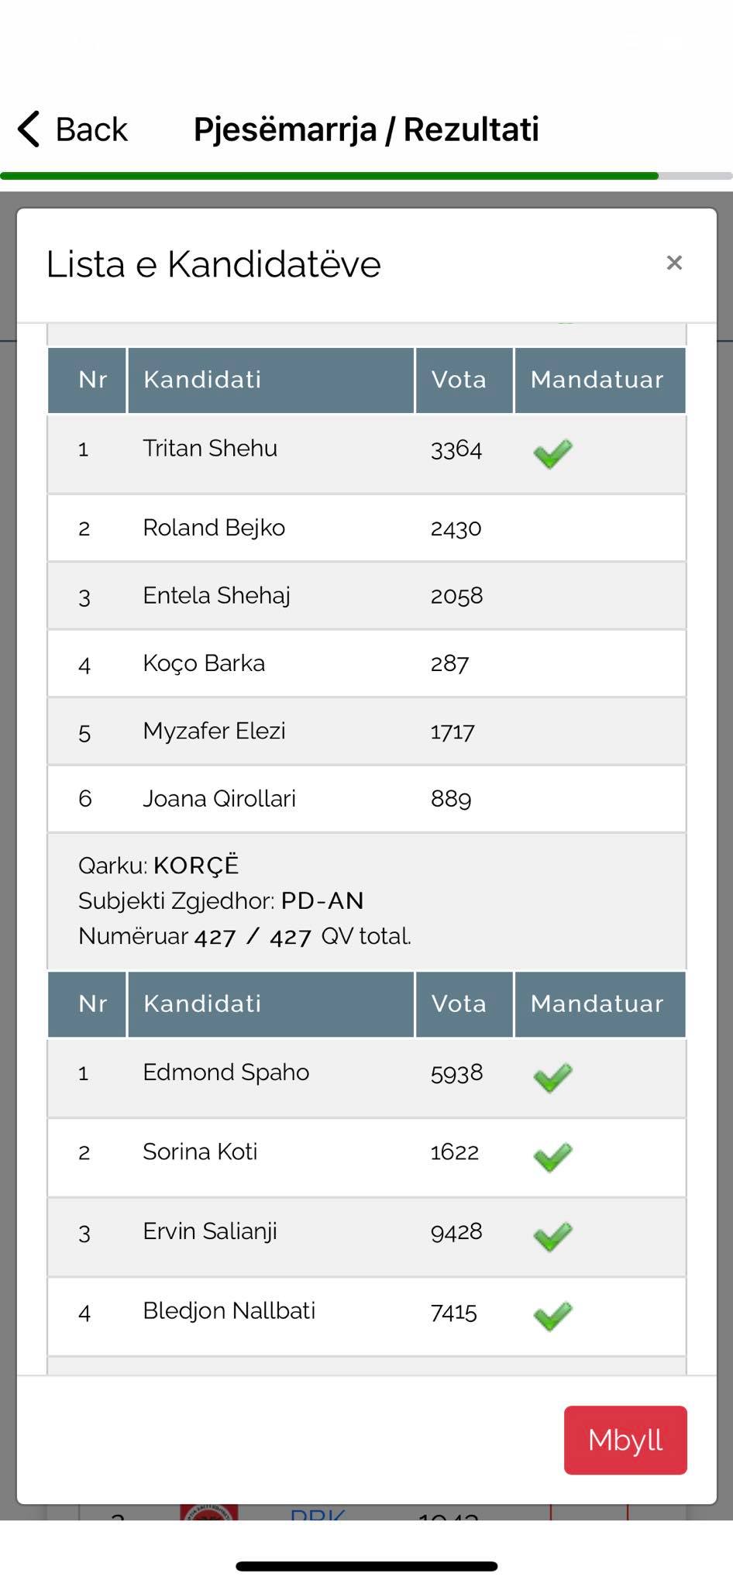
Task: Click the Mandatuar header in first table
Action: coord(597,380)
